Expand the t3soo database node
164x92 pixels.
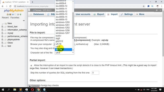(2, 43)
